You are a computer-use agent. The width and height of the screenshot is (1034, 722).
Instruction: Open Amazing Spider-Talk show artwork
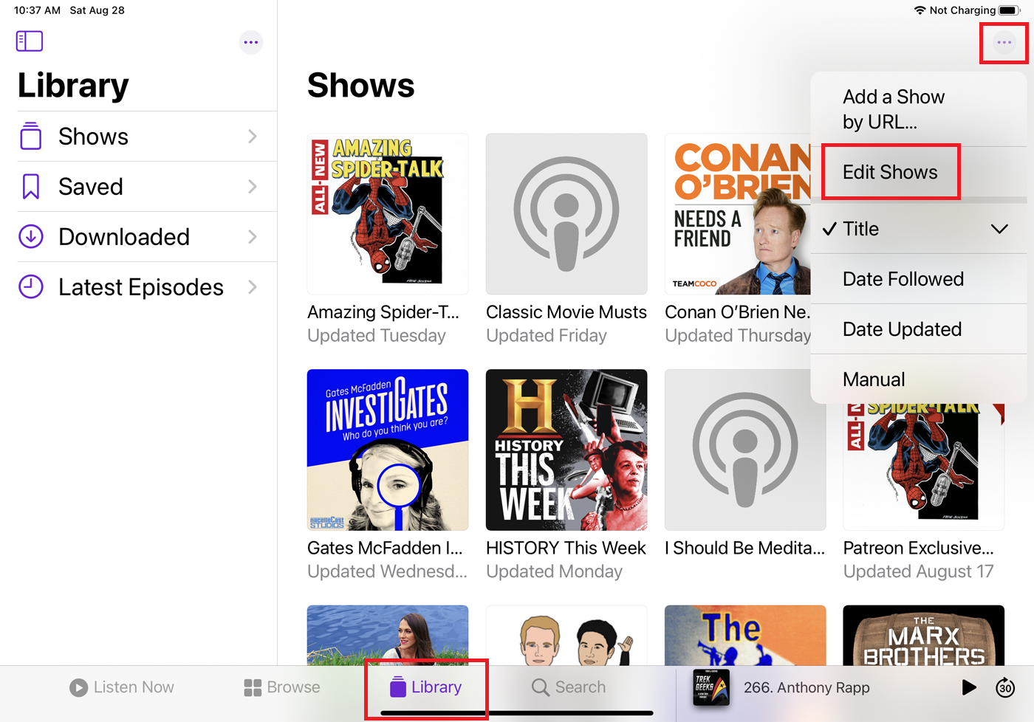388,214
